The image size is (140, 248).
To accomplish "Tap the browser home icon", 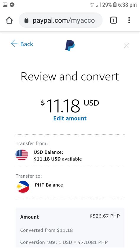I will tap(9, 20).
